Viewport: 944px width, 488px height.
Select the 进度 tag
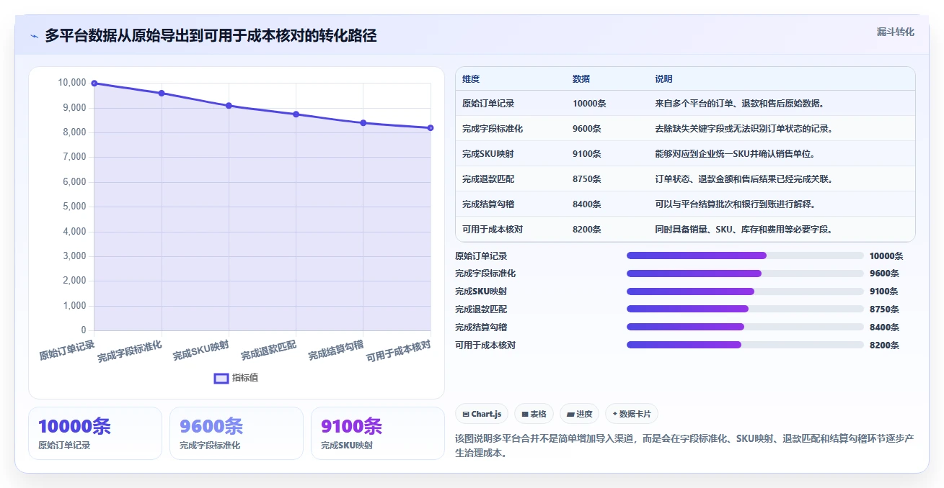click(580, 414)
